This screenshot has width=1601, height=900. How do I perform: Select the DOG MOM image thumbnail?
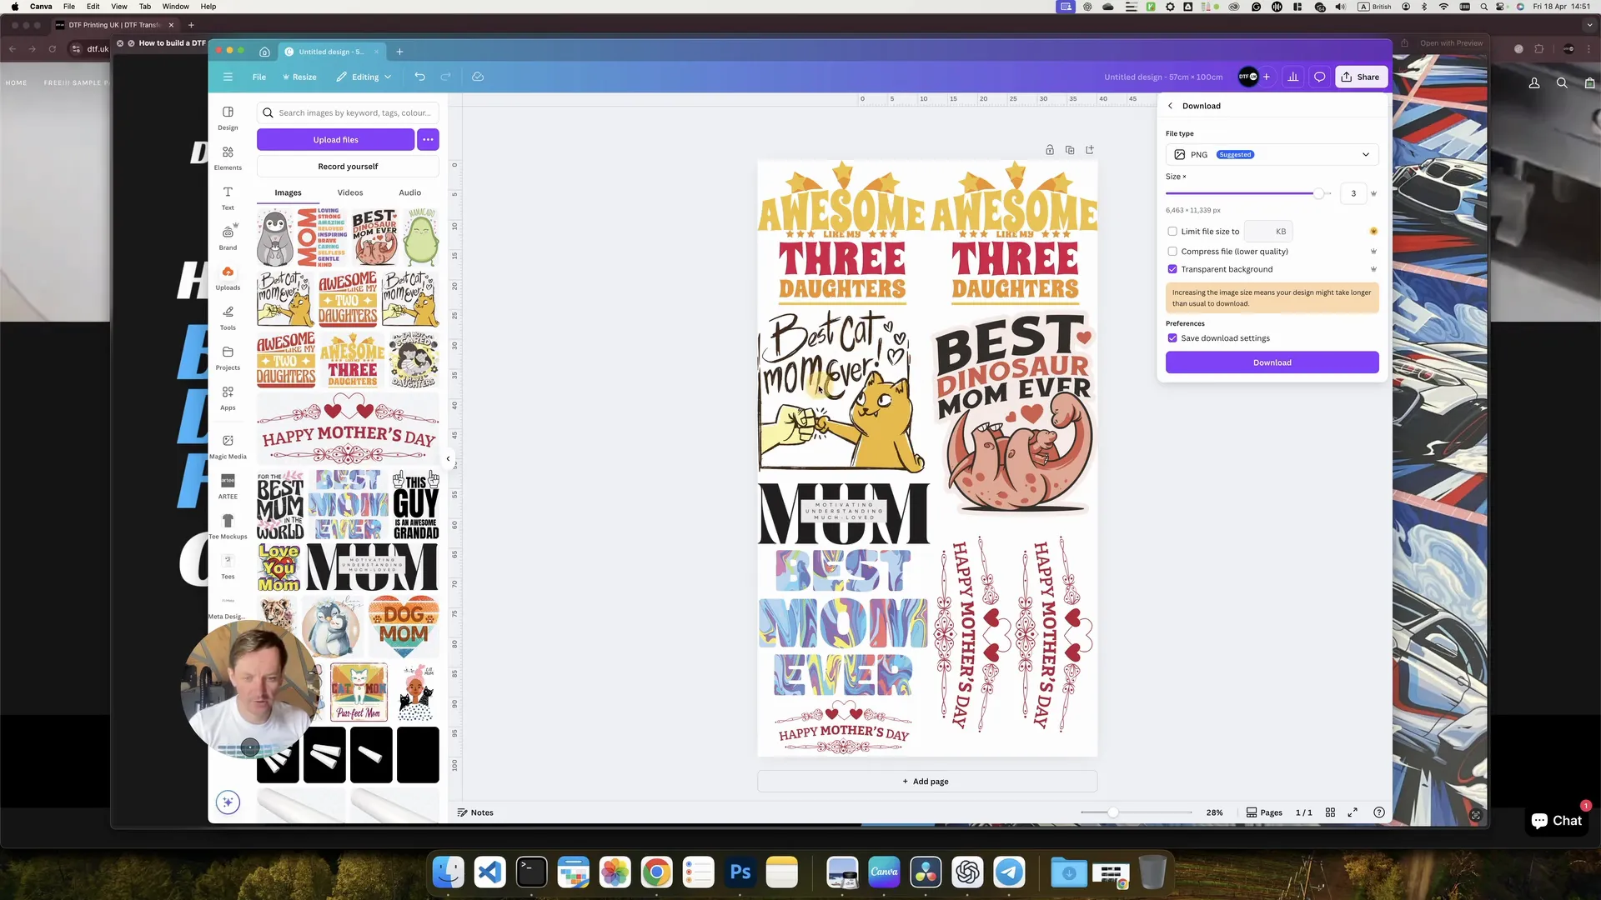click(404, 625)
